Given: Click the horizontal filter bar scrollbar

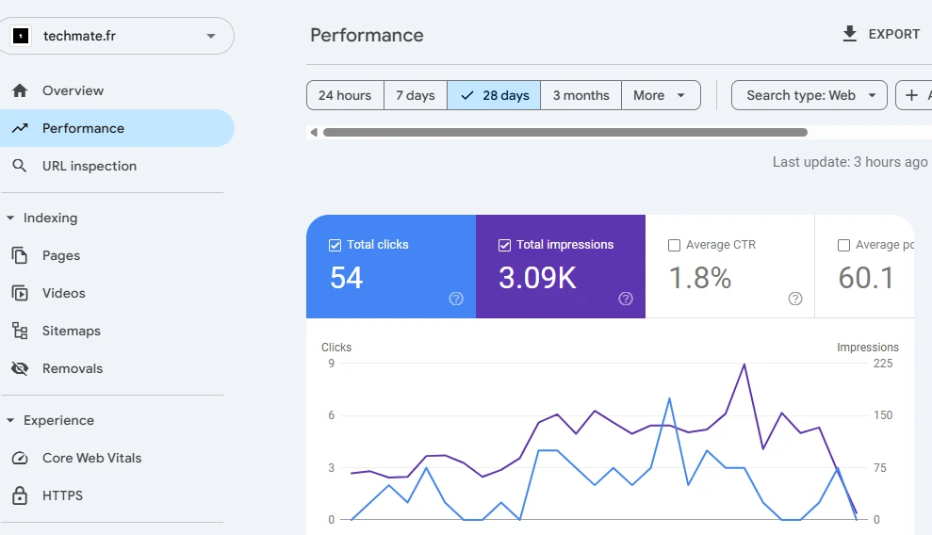Looking at the screenshot, I should pyautogui.click(x=564, y=133).
